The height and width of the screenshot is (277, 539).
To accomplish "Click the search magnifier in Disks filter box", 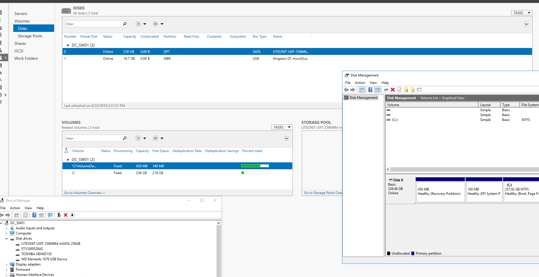I will tap(125, 24).
